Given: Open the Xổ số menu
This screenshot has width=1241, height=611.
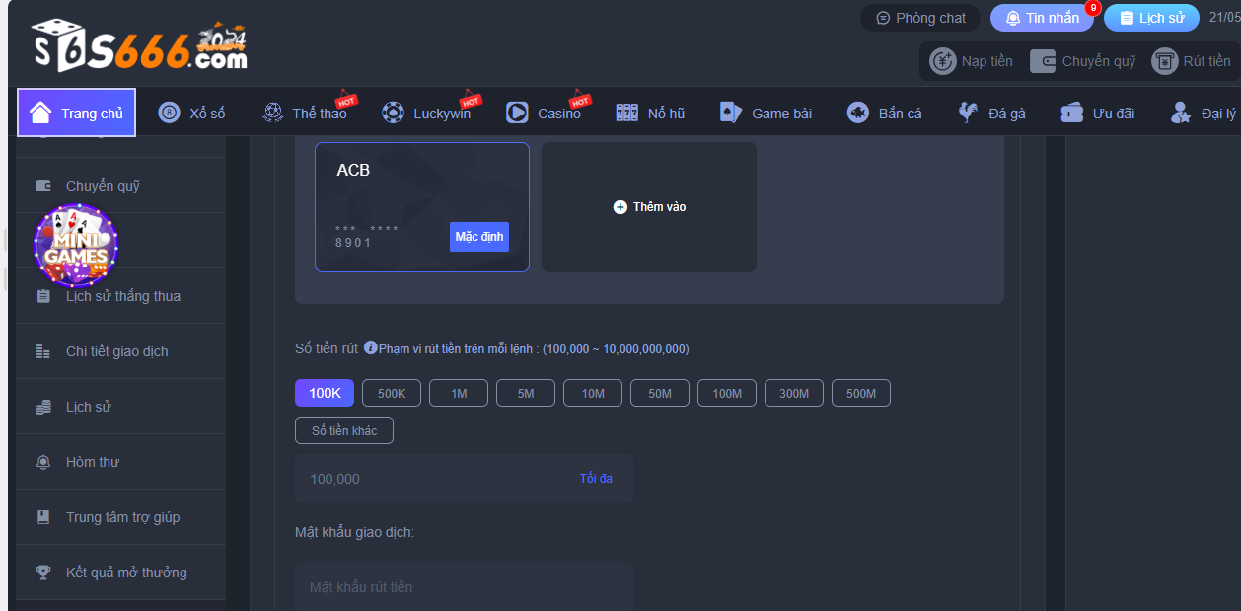Looking at the screenshot, I should click(192, 113).
